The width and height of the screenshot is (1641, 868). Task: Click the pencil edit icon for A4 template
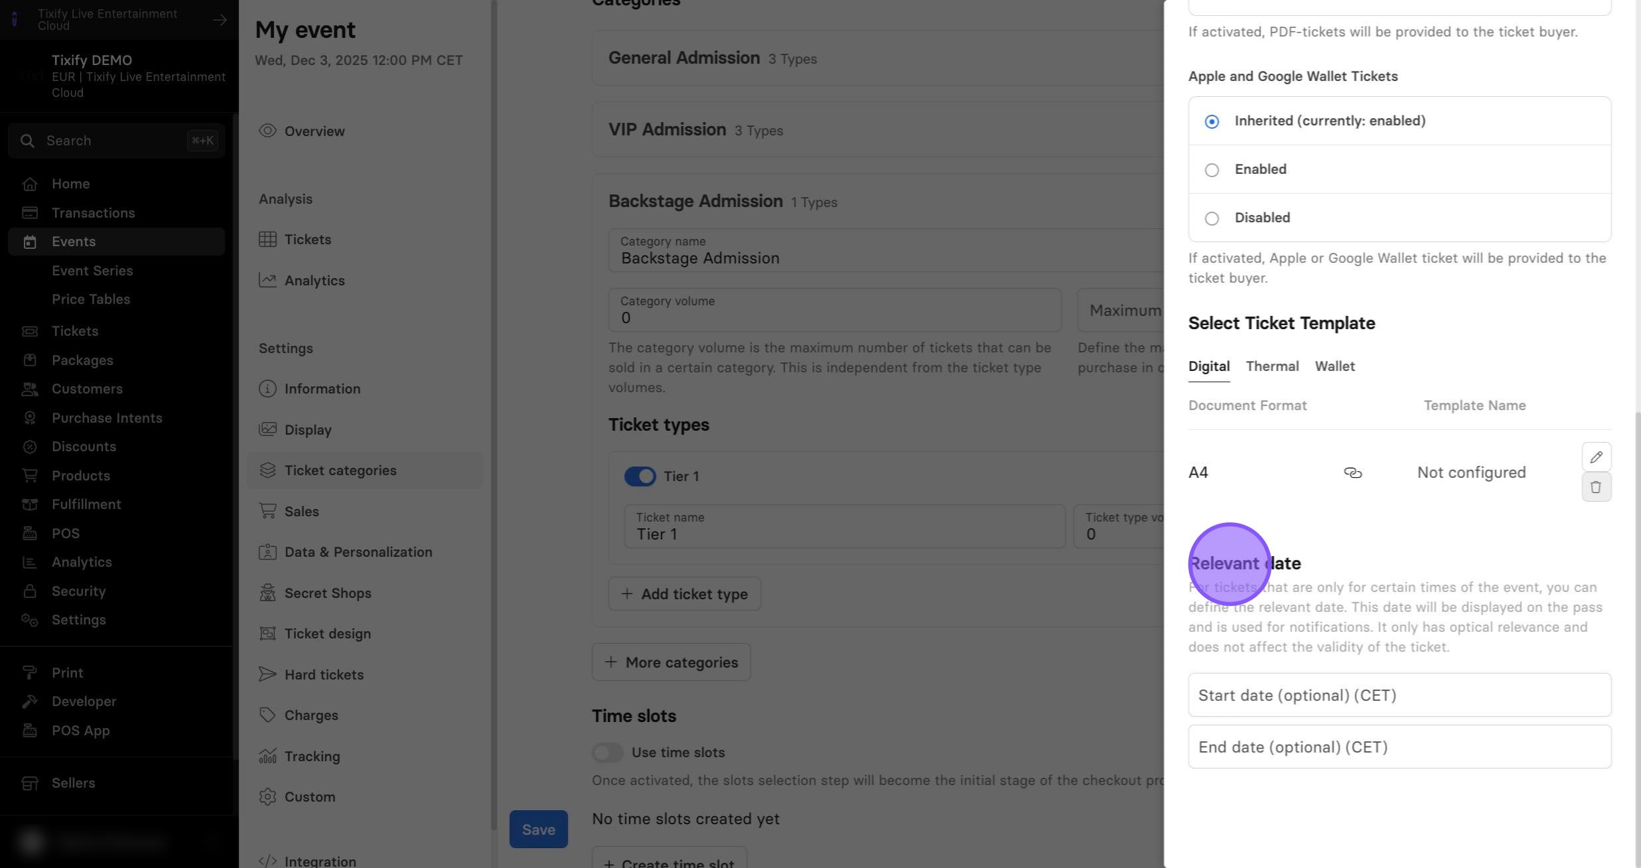point(1596,457)
